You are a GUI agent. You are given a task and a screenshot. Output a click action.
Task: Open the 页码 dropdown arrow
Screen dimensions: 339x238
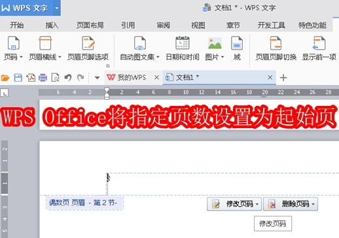[x=21, y=57]
